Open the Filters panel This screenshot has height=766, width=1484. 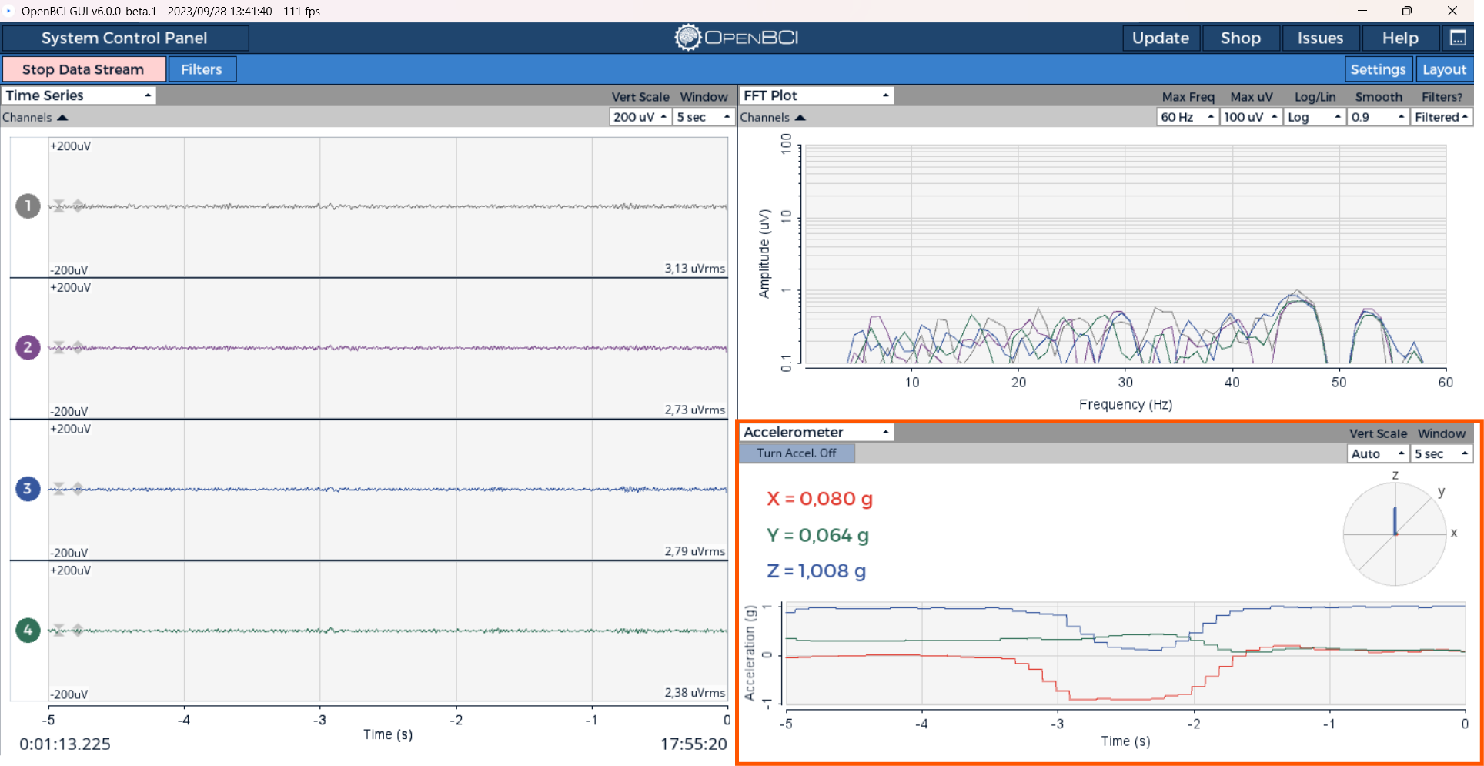[202, 69]
